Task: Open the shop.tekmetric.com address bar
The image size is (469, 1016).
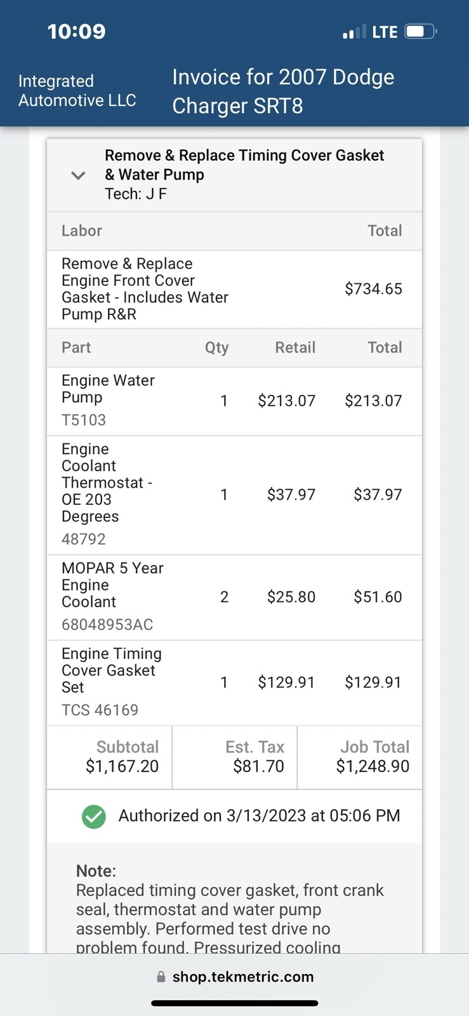Action: [243, 977]
